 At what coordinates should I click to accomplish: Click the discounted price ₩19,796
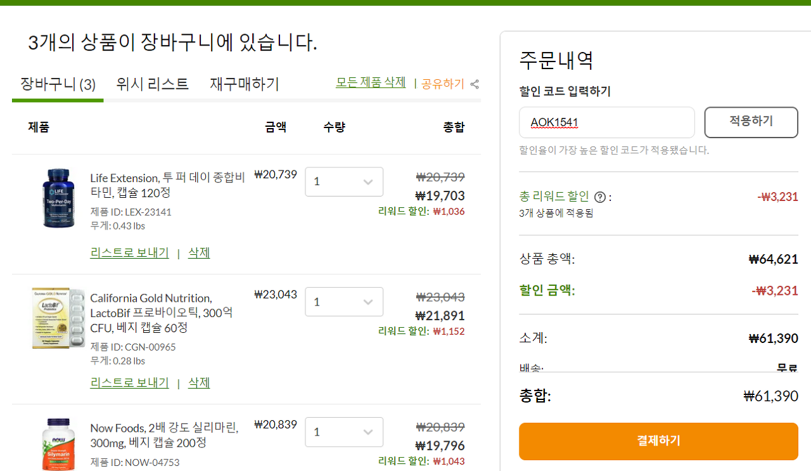click(x=440, y=445)
